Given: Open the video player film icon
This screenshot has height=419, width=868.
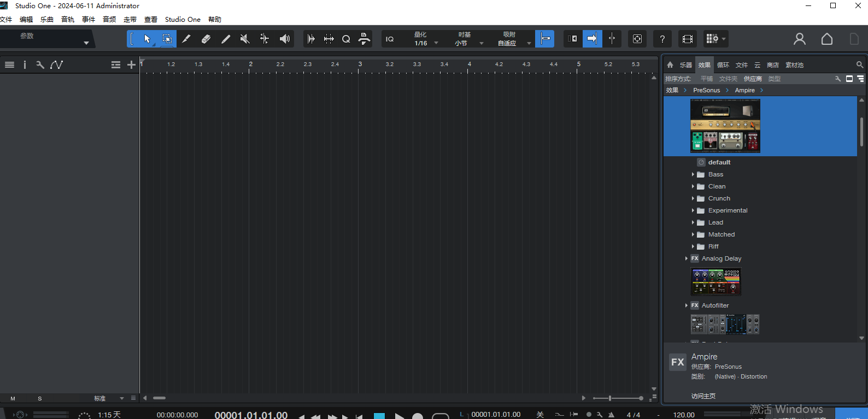Looking at the screenshot, I should (x=688, y=39).
